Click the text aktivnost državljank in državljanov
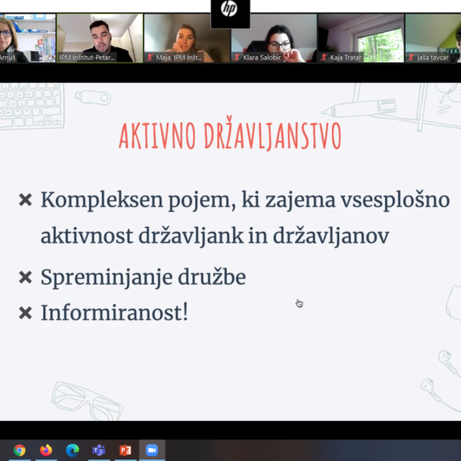The image size is (461, 461). click(x=215, y=236)
